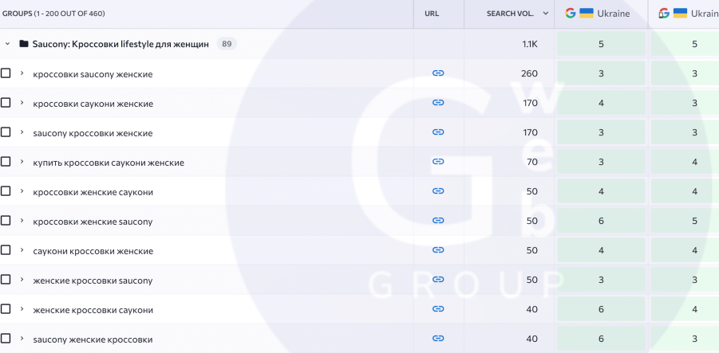Click link icon for саукони кроссовки женские
The image size is (719, 353).
pos(438,250)
